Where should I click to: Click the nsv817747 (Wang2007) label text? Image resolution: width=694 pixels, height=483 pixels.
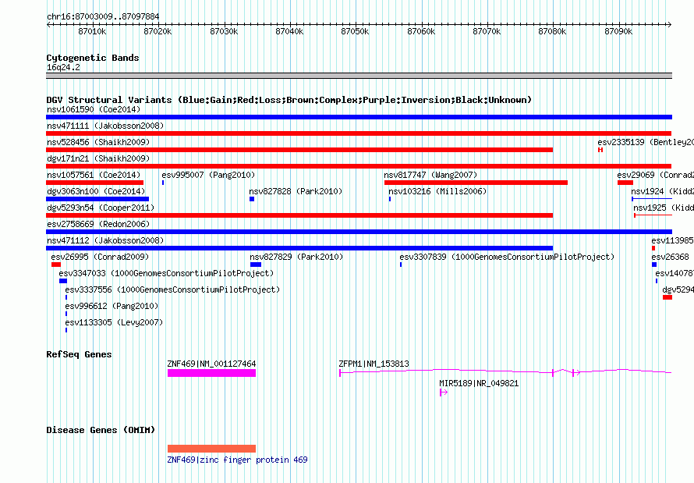click(430, 175)
